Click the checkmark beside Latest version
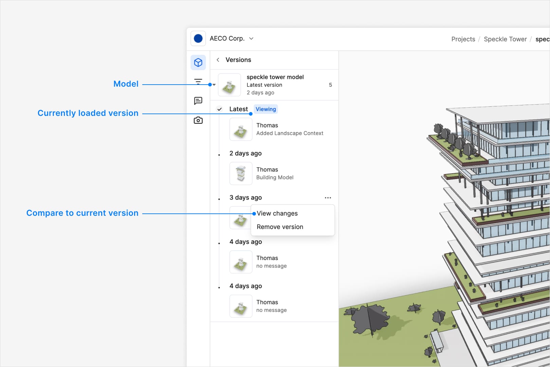The height and width of the screenshot is (367, 550). pyautogui.click(x=220, y=109)
